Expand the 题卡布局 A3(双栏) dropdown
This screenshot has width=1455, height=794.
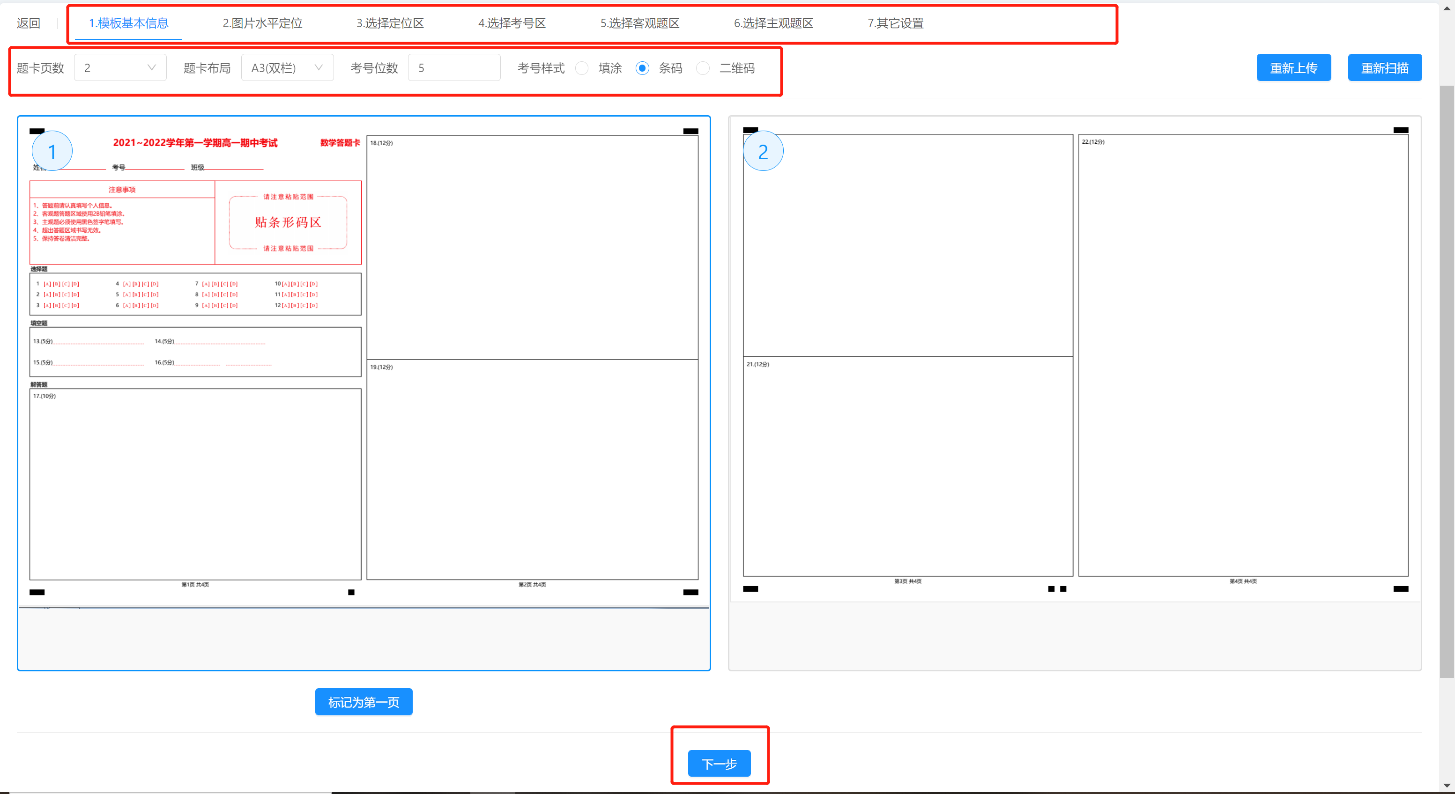click(287, 68)
